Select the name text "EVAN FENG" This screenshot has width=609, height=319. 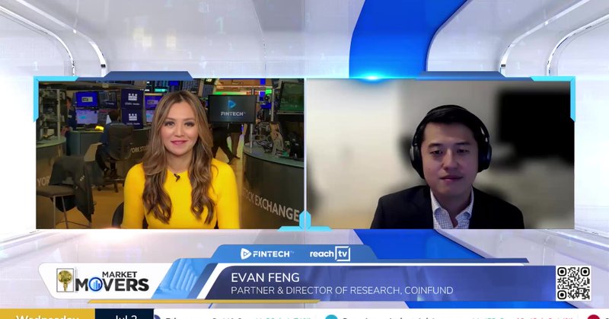click(265, 277)
